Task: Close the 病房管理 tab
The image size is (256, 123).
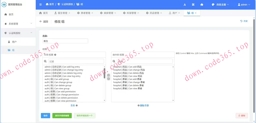Action: (x=115, y=13)
